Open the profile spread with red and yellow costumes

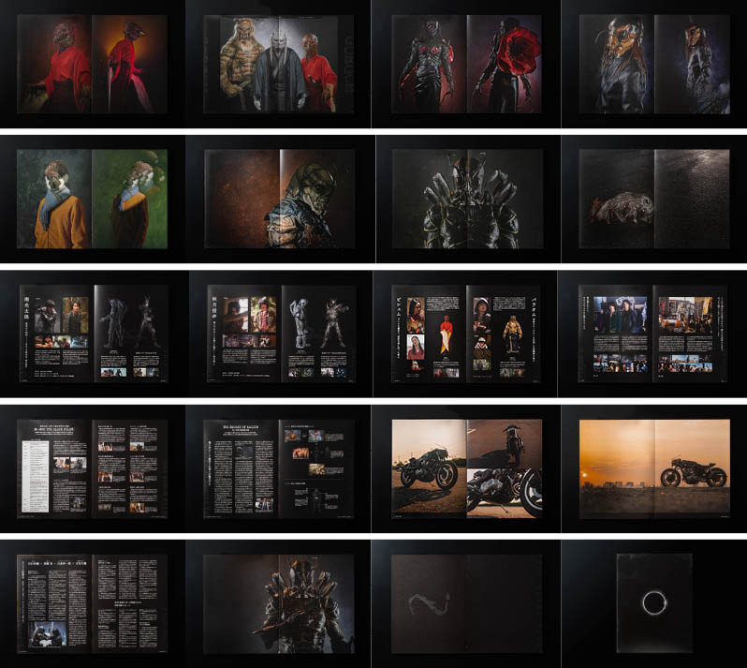(466, 334)
